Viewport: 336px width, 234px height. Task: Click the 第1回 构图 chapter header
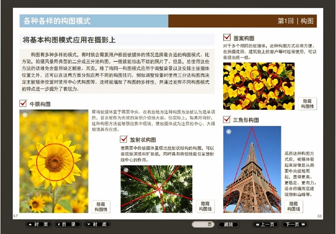click(296, 21)
